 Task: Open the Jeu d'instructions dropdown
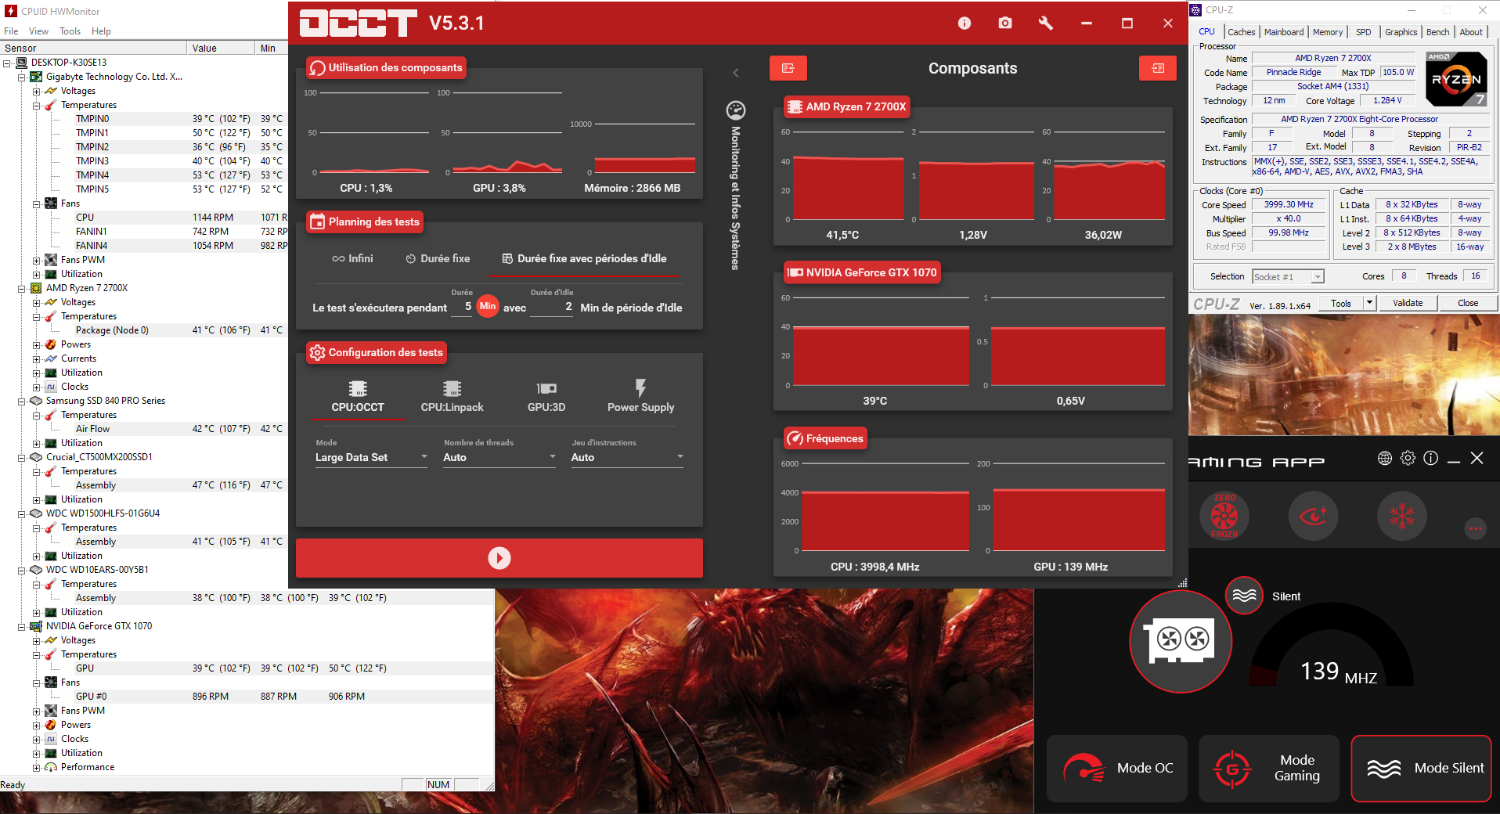coord(627,457)
